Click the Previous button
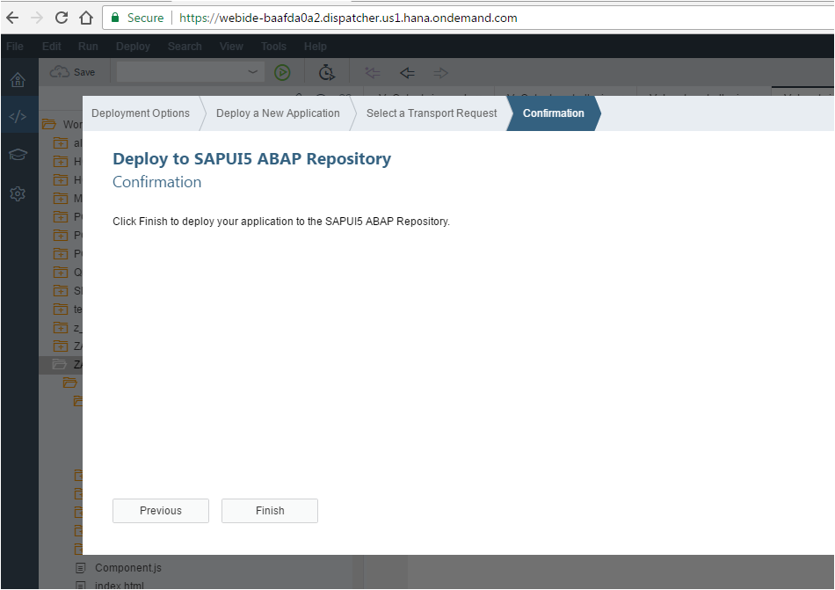This screenshot has height=590, width=835. 161,511
